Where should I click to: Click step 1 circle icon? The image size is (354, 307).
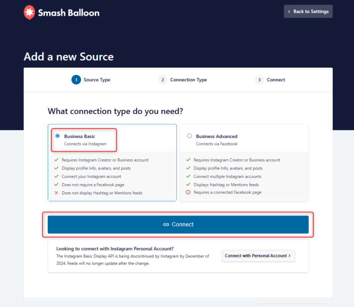(76, 80)
